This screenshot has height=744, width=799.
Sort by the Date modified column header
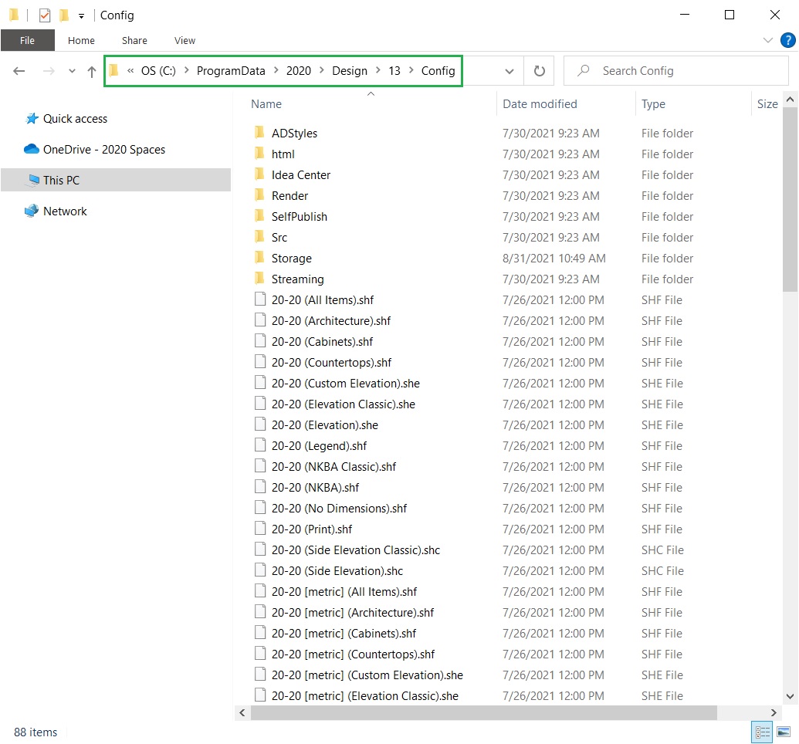(540, 104)
